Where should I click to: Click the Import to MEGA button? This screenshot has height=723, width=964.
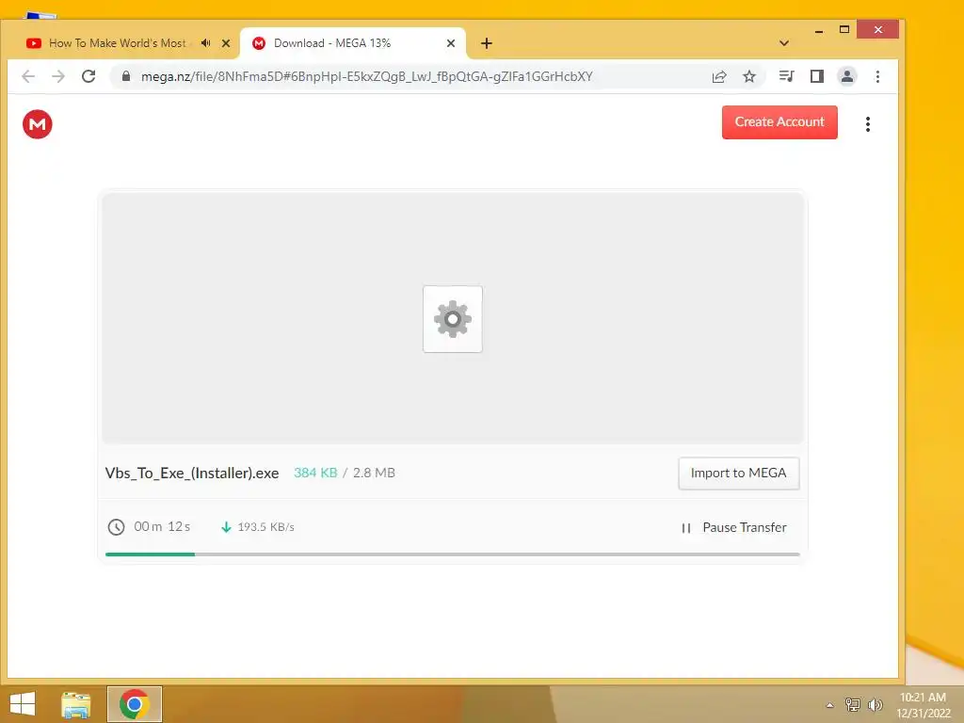pyautogui.click(x=738, y=473)
